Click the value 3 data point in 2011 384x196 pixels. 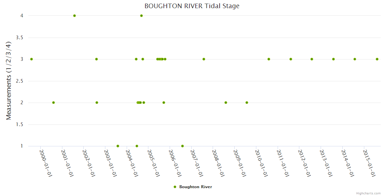[291, 59]
